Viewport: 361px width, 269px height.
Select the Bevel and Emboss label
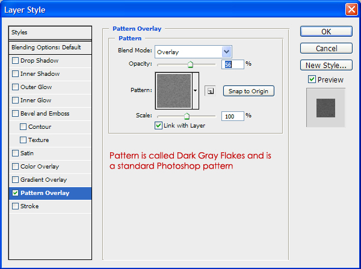[x=45, y=114]
